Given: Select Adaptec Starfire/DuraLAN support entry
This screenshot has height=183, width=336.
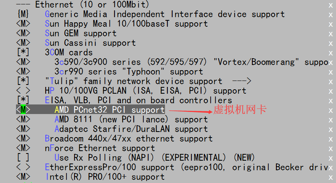Looking at the screenshot, I should point(131,129).
